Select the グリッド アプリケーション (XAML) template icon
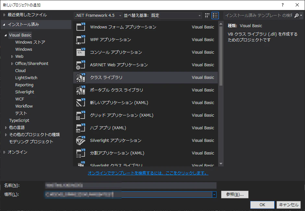305x211 pixels. pyautogui.click(x=81, y=115)
